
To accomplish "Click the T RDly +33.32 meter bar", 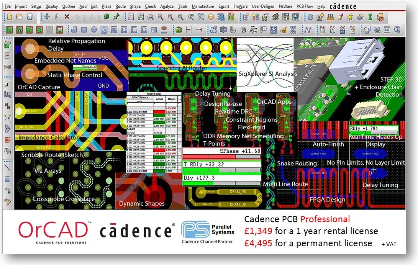I will tap(221, 167).
